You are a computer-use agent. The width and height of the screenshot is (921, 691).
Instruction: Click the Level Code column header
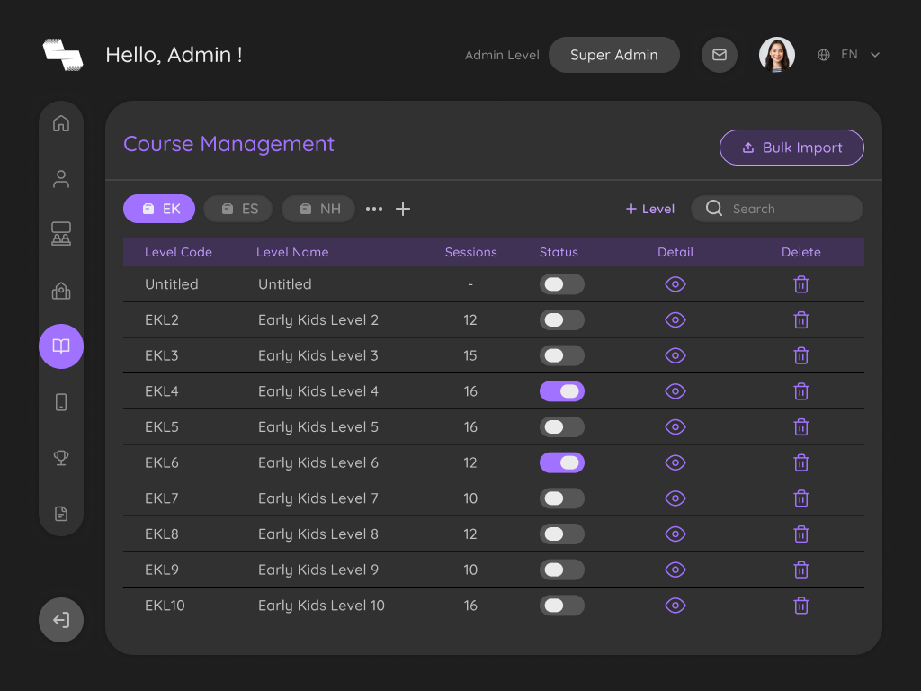[x=178, y=252]
